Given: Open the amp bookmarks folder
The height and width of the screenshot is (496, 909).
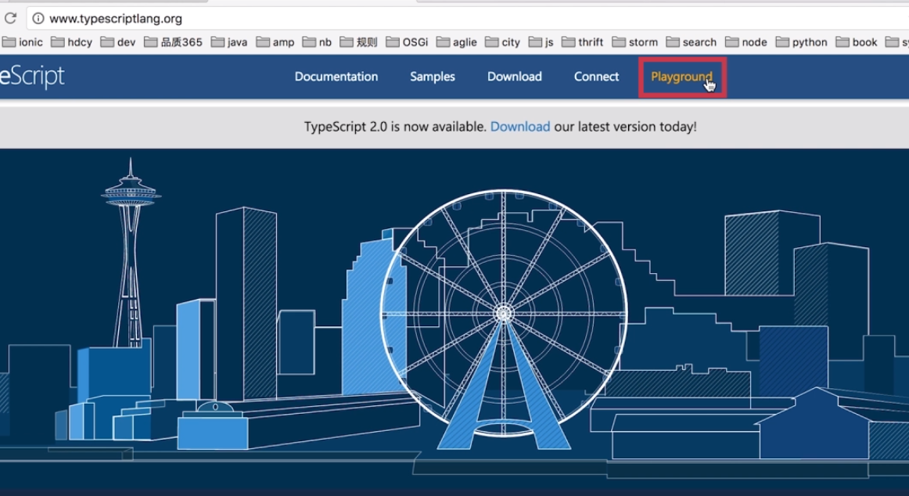Looking at the screenshot, I should (x=275, y=42).
